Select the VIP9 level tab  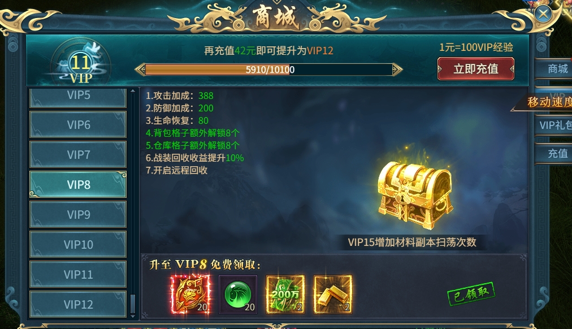pos(78,214)
